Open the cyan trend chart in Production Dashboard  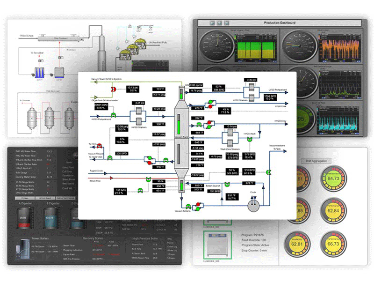(x=338, y=120)
